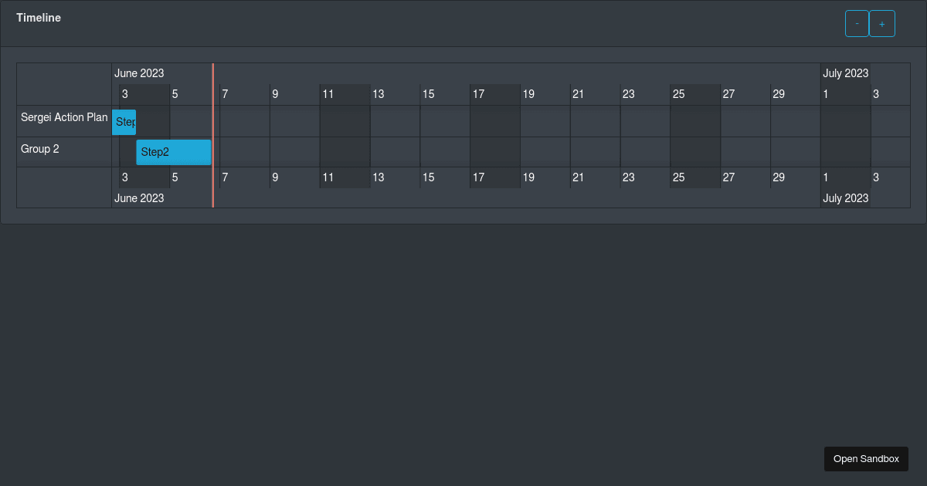Click day 29 on the bottom date axis

click(x=779, y=177)
